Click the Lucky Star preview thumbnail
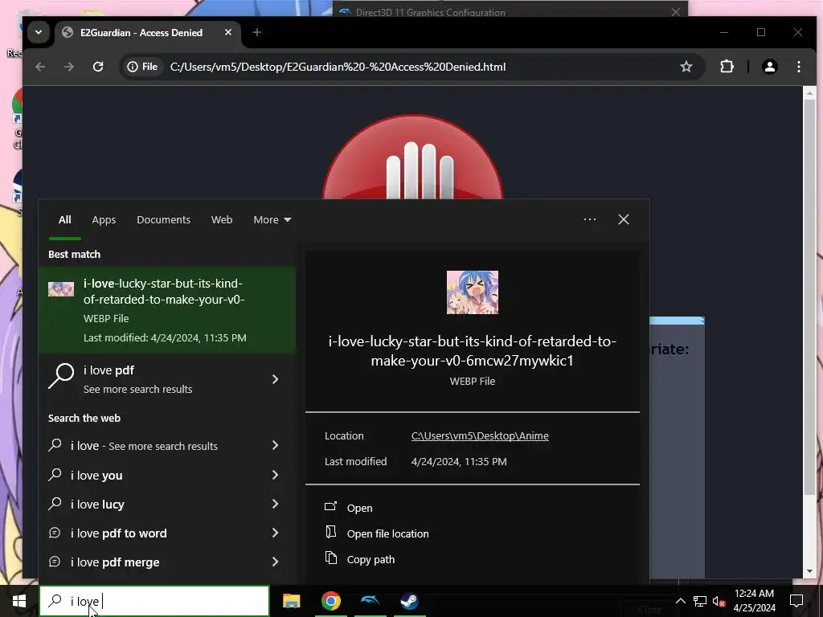The image size is (823, 617). 473,292
